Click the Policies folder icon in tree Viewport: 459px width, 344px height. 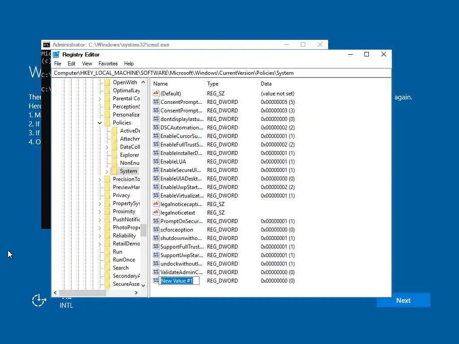click(x=108, y=123)
